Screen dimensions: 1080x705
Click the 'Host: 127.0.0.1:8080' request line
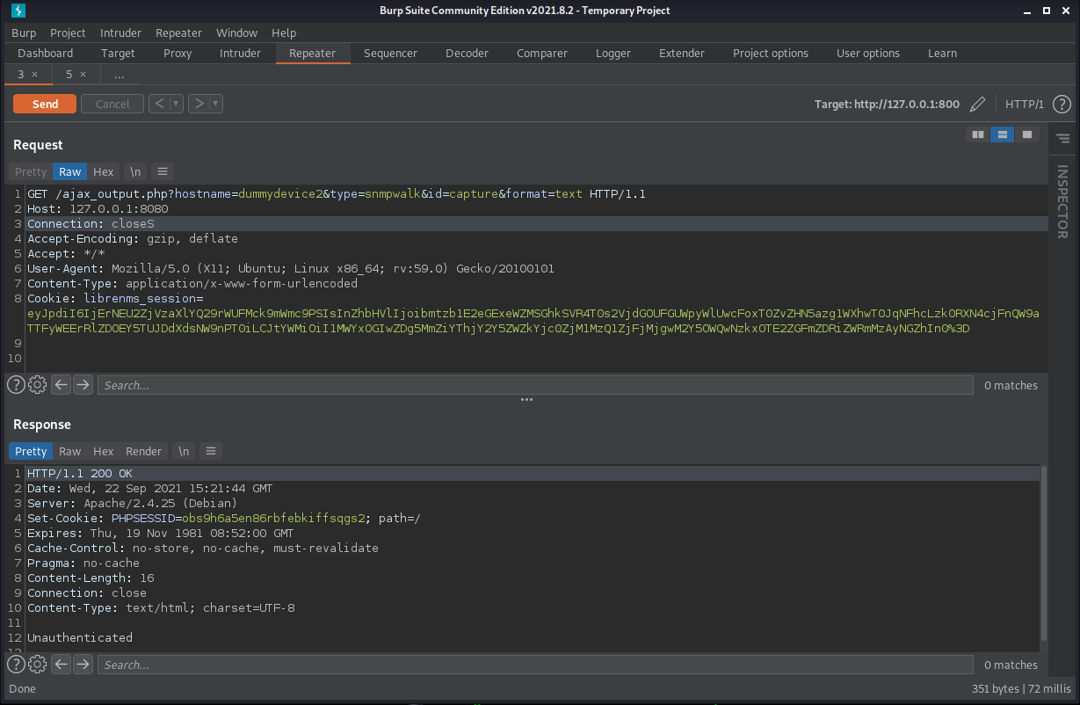point(98,208)
